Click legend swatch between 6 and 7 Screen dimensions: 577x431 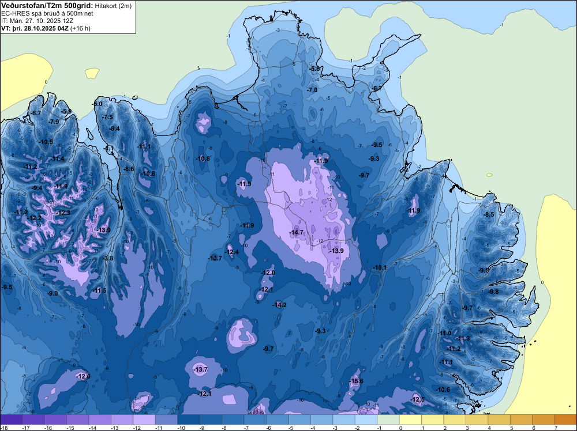click(x=544, y=419)
